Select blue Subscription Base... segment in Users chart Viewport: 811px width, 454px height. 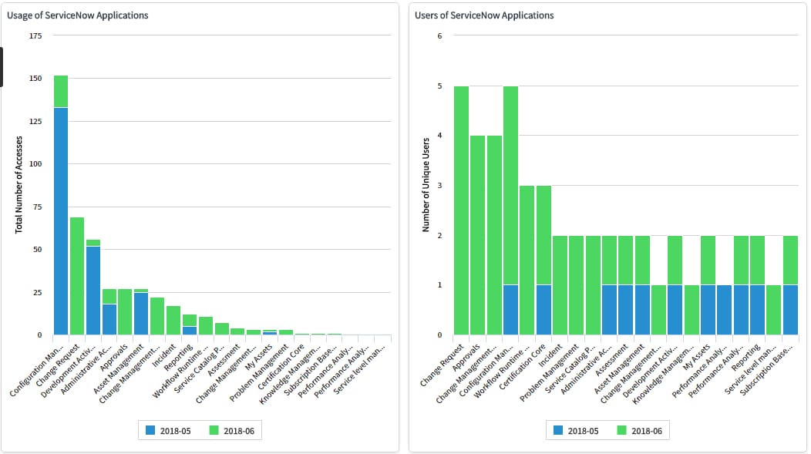pos(790,310)
